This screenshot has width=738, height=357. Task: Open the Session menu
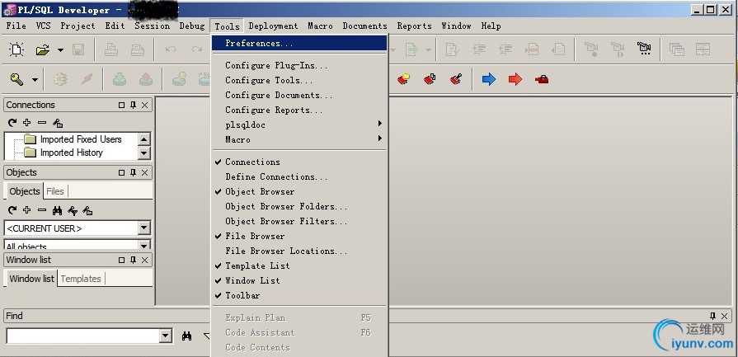(152, 26)
